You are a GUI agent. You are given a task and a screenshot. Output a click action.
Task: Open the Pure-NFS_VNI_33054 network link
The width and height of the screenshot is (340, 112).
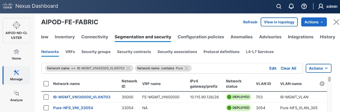coord(73,108)
